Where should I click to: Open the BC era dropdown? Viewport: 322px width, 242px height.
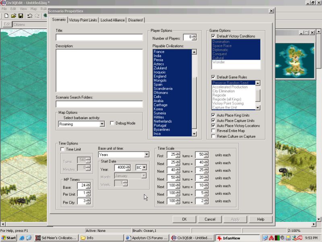click(x=144, y=167)
